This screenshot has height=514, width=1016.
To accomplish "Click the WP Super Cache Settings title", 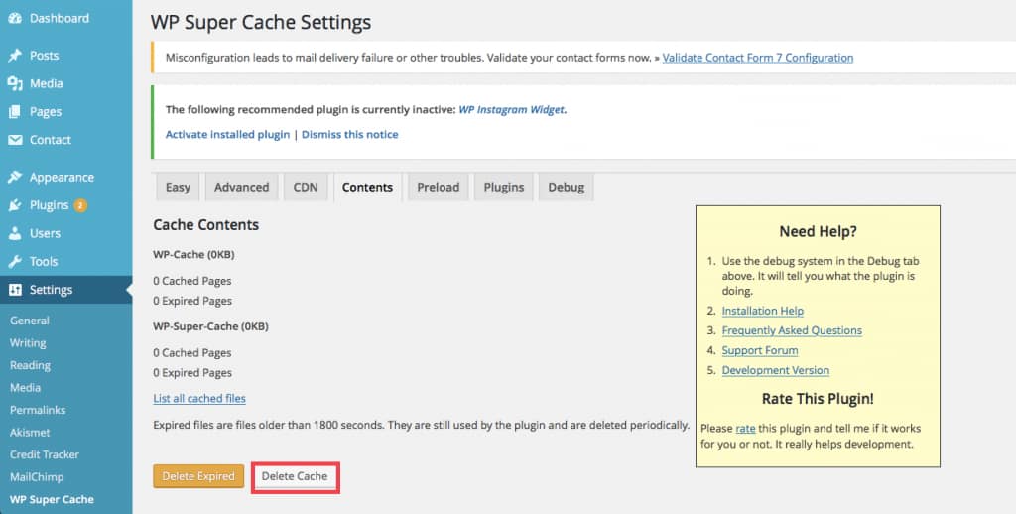I will tap(261, 22).
